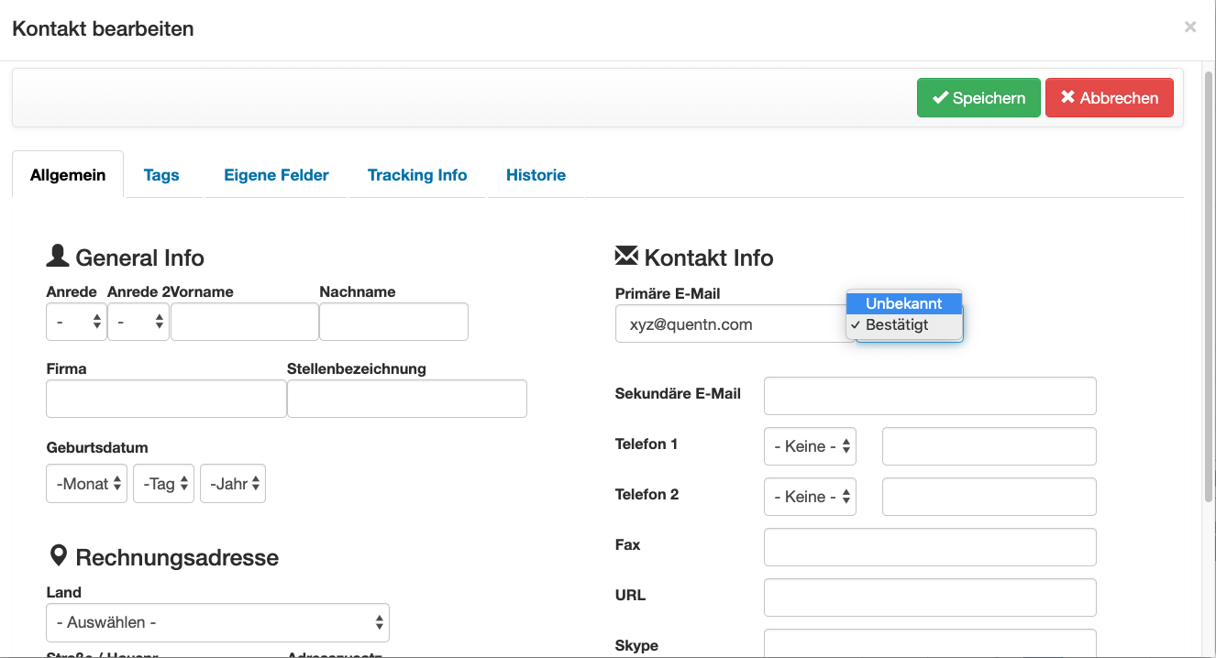Open the Historie tab
The image size is (1216, 658).
pyautogui.click(x=536, y=175)
